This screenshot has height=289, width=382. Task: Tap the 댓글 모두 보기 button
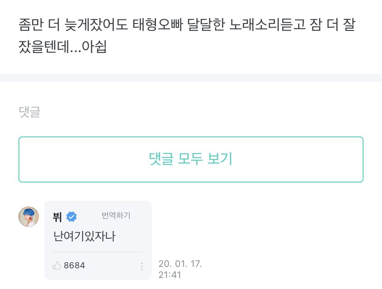191,159
